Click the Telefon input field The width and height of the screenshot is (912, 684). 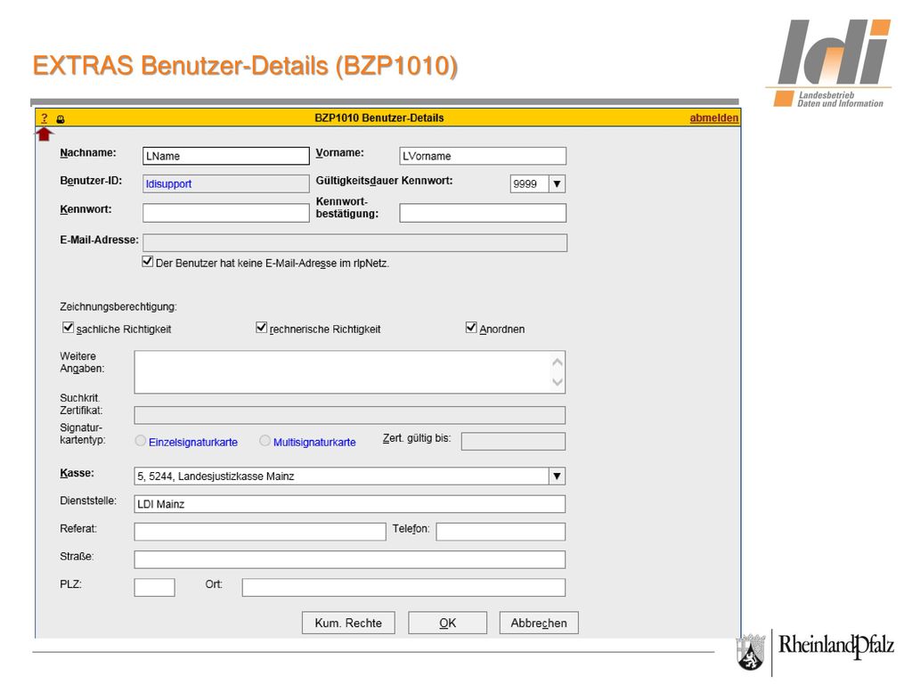501,532
